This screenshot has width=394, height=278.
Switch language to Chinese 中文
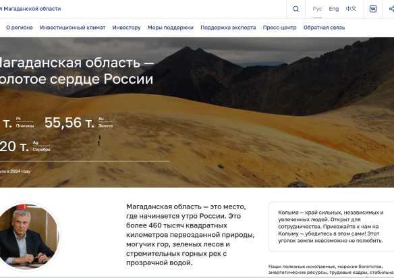[351, 9]
